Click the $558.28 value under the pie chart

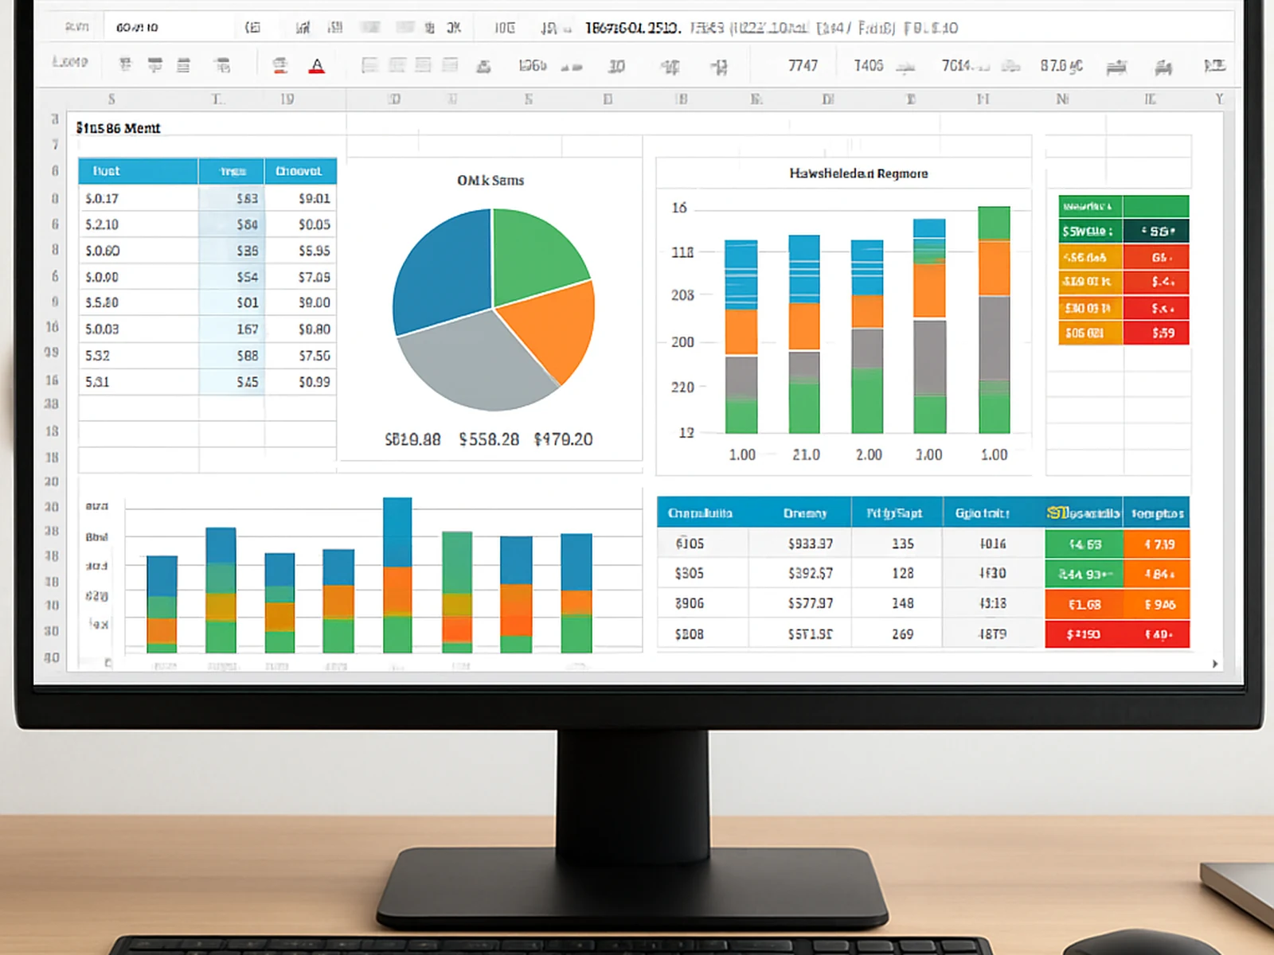click(490, 439)
